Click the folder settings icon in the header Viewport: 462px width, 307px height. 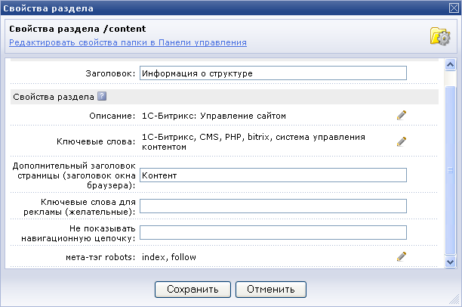pos(440,36)
